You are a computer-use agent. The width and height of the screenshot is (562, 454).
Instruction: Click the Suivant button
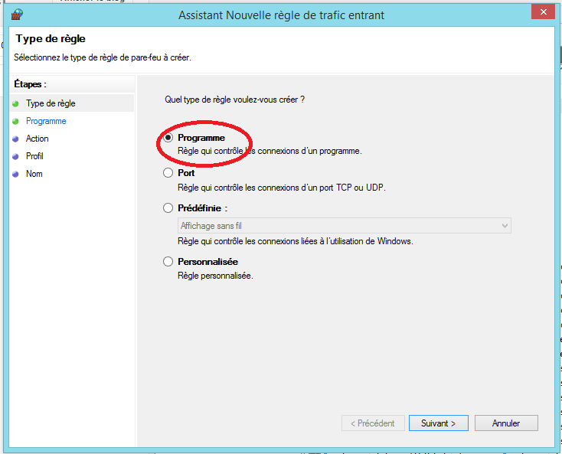pyautogui.click(x=439, y=423)
